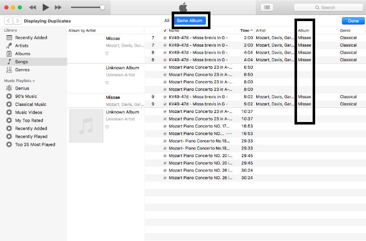
Task: Click the Genres guitar icon
Action: (9, 70)
